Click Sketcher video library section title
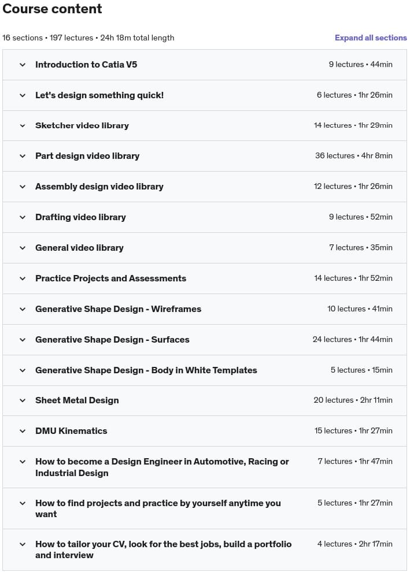The width and height of the screenshot is (410, 572). coord(82,125)
